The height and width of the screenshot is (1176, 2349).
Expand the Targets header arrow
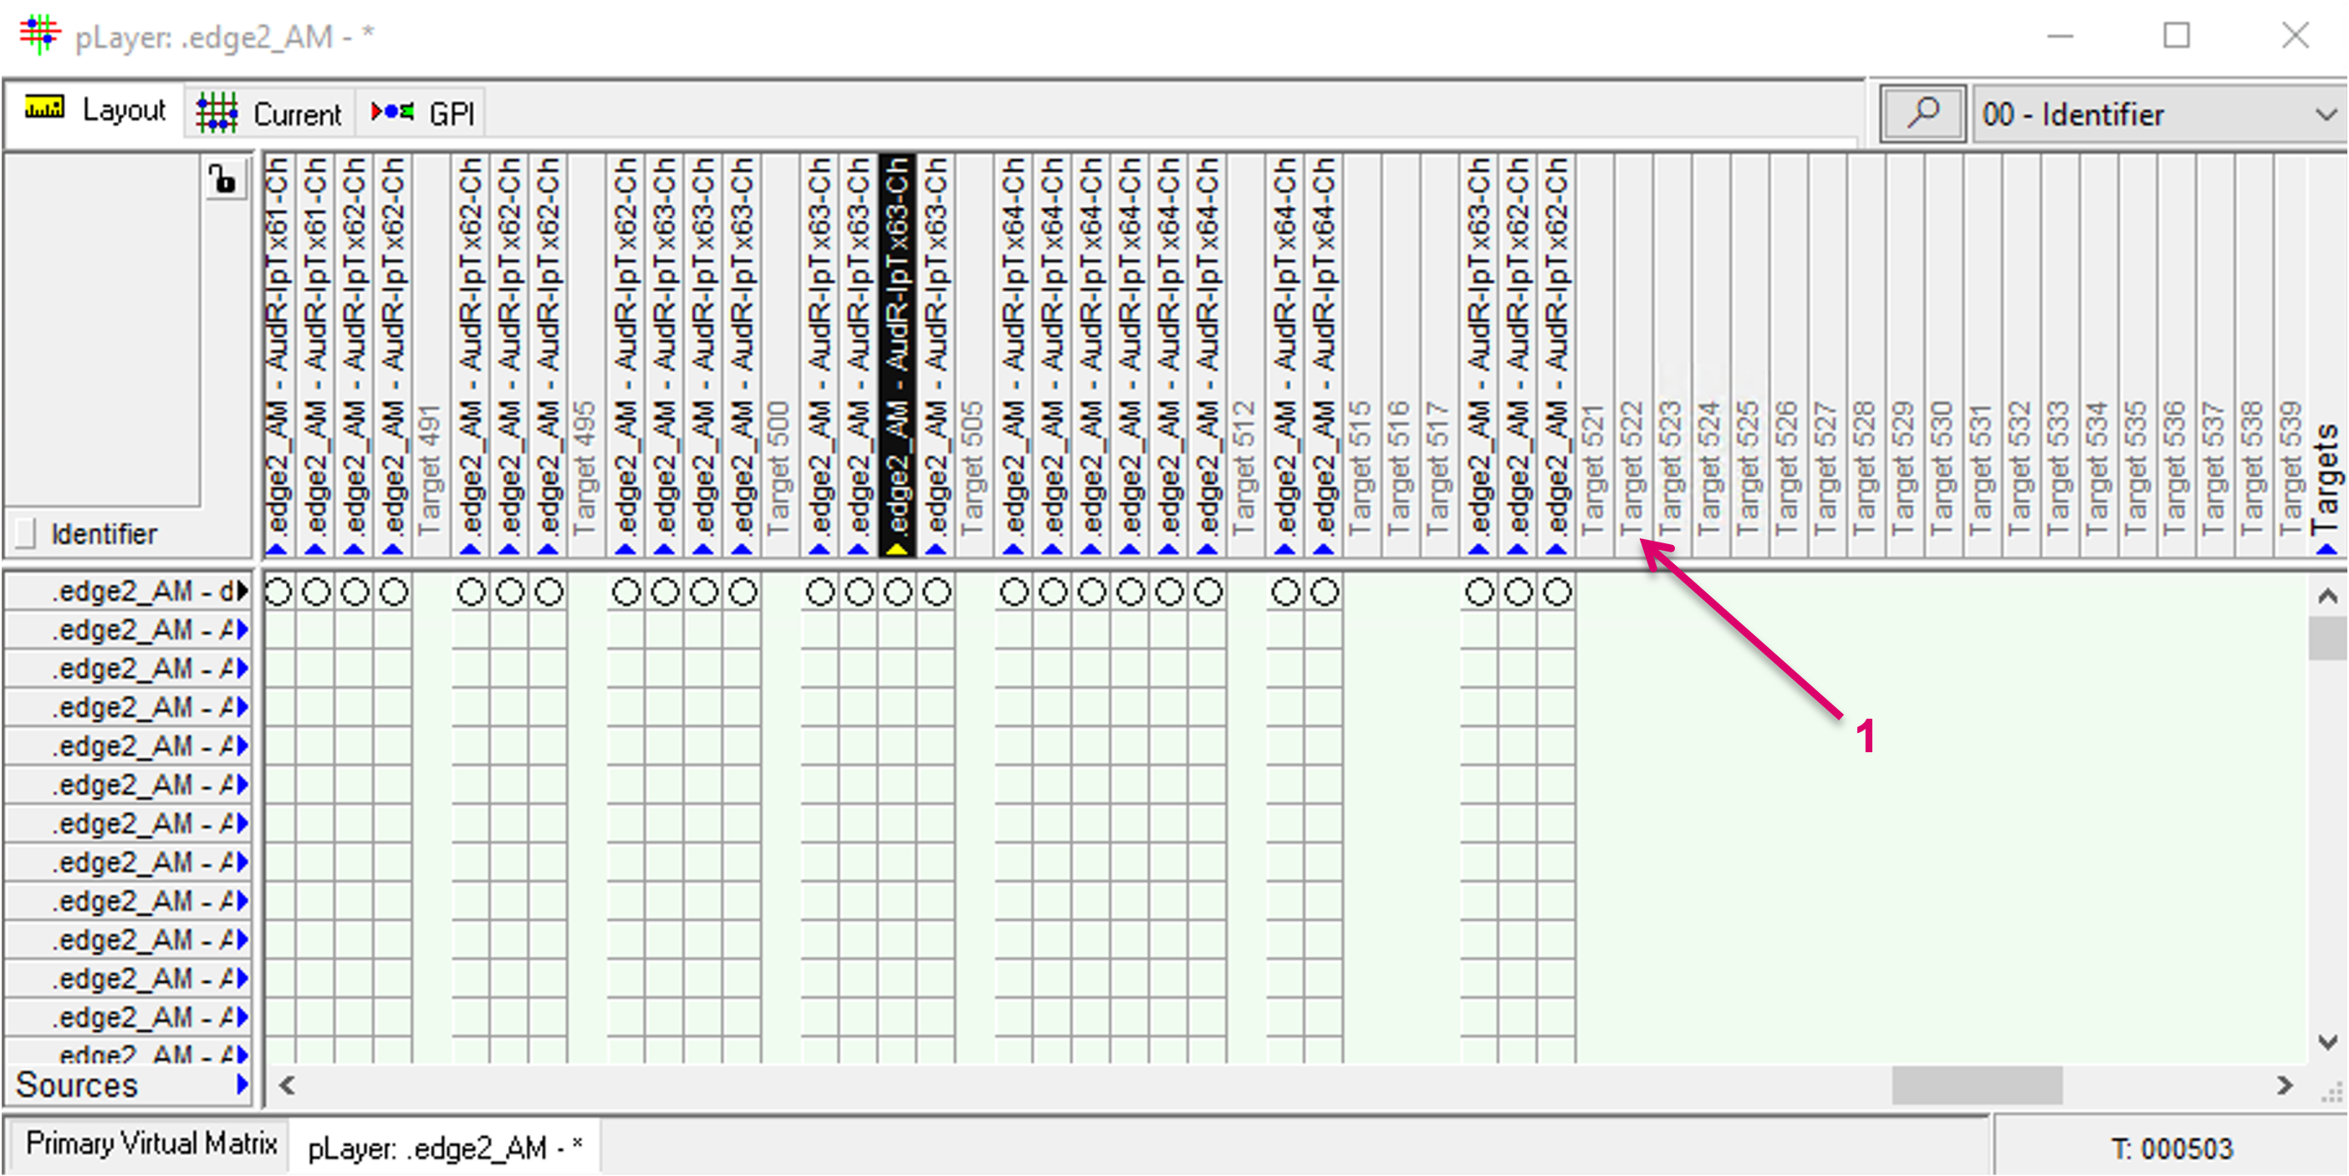pyautogui.click(x=2326, y=549)
